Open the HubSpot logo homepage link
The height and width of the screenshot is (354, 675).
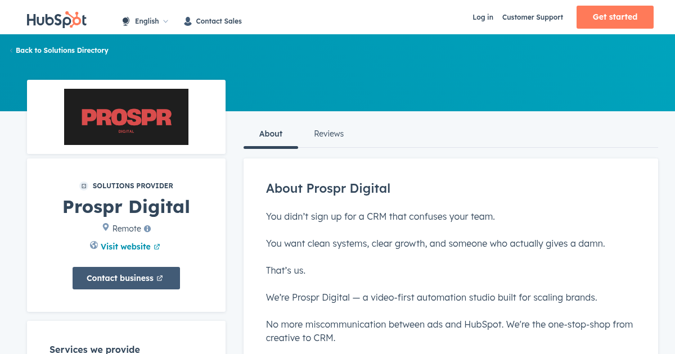[x=57, y=20]
